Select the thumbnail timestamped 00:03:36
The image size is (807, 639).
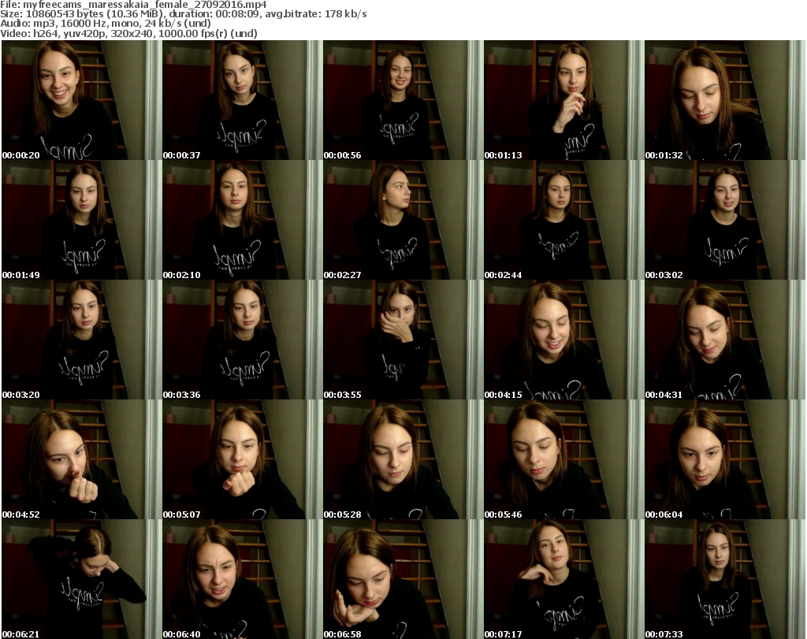243,340
